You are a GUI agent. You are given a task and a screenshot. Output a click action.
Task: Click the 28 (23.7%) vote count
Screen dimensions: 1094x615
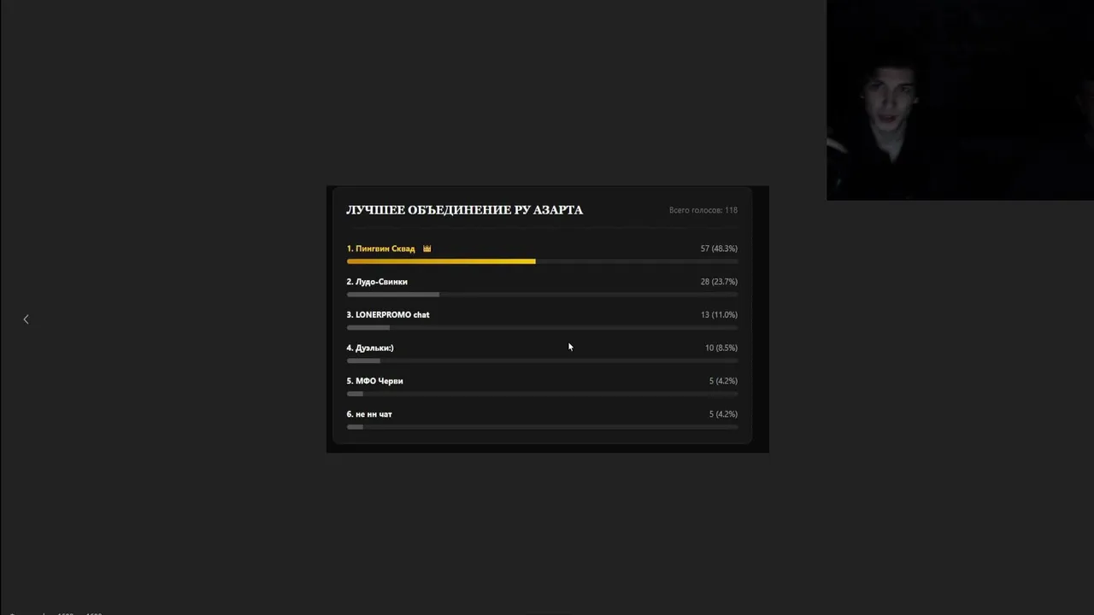719,282
